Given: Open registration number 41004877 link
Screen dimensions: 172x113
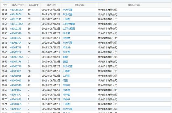Looking at the screenshot, I should pos(16,95).
